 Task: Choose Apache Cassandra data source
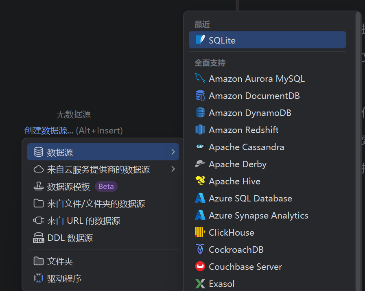pyautogui.click(x=267, y=147)
